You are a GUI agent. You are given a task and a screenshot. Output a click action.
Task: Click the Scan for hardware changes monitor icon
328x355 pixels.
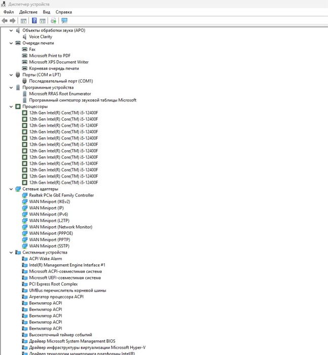[x=64, y=21]
